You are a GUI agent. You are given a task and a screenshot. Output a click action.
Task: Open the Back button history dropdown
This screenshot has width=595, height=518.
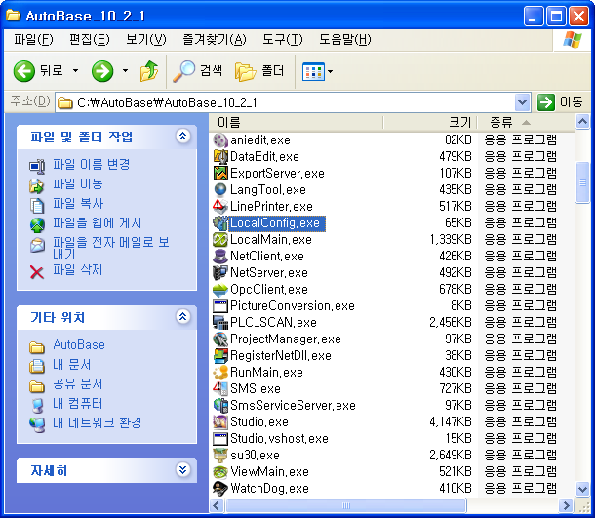click(x=75, y=71)
